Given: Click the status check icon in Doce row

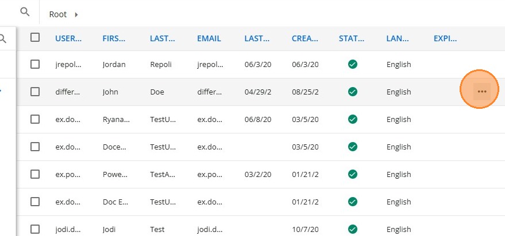Looking at the screenshot, I should pos(353,147).
